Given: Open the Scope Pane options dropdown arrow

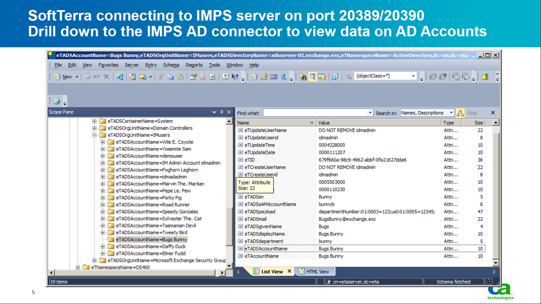Looking at the screenshot, I should pyautogui.click(x=214, y=112).
